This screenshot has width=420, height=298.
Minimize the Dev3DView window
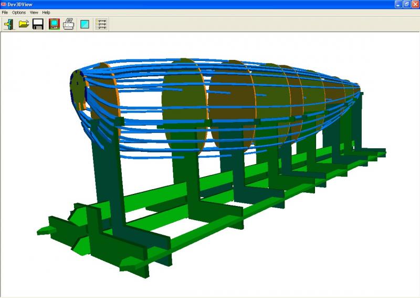398,4
